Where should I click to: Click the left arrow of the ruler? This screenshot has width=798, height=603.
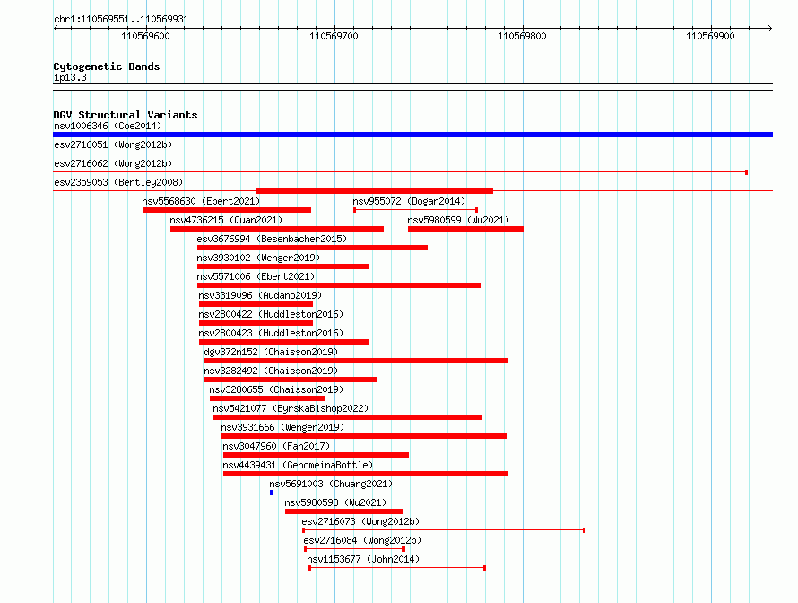point(56,28)
